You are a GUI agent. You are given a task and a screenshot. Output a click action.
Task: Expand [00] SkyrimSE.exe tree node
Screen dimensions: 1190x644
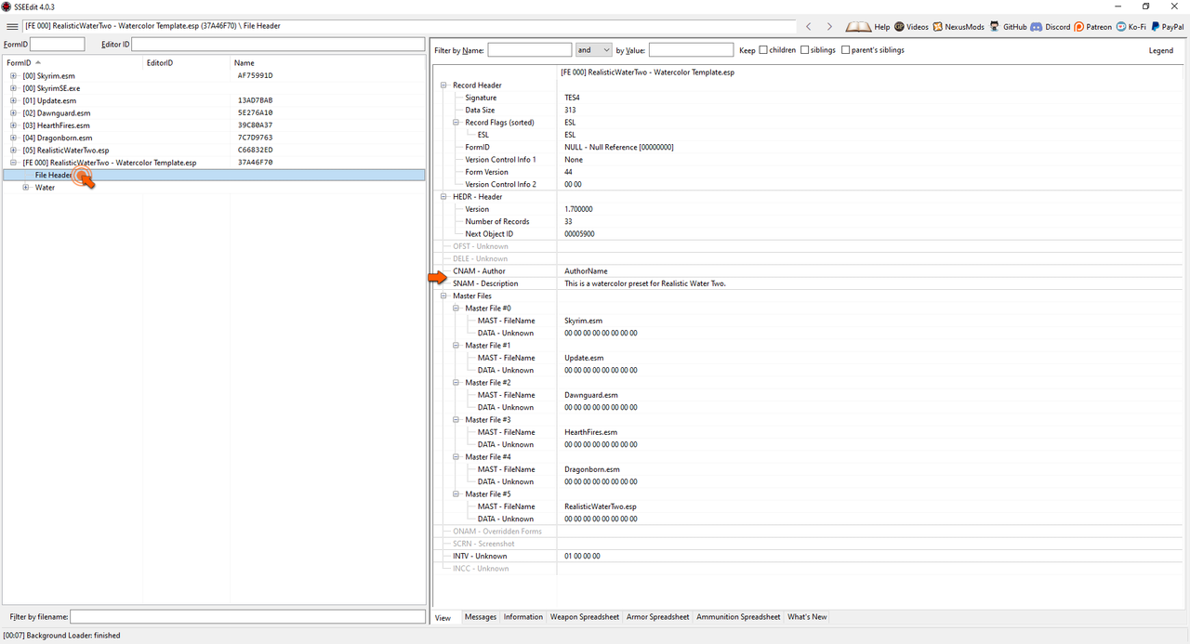pos(14,88)
